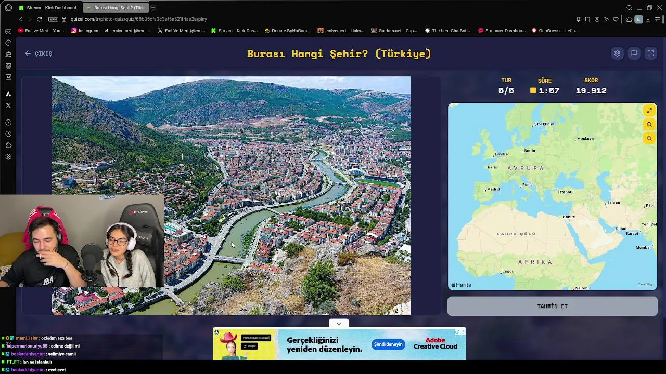Open Stream - Kick Das... bookmark
The height and width of the screenshot is (374, 666).
[x=234, y=31]
